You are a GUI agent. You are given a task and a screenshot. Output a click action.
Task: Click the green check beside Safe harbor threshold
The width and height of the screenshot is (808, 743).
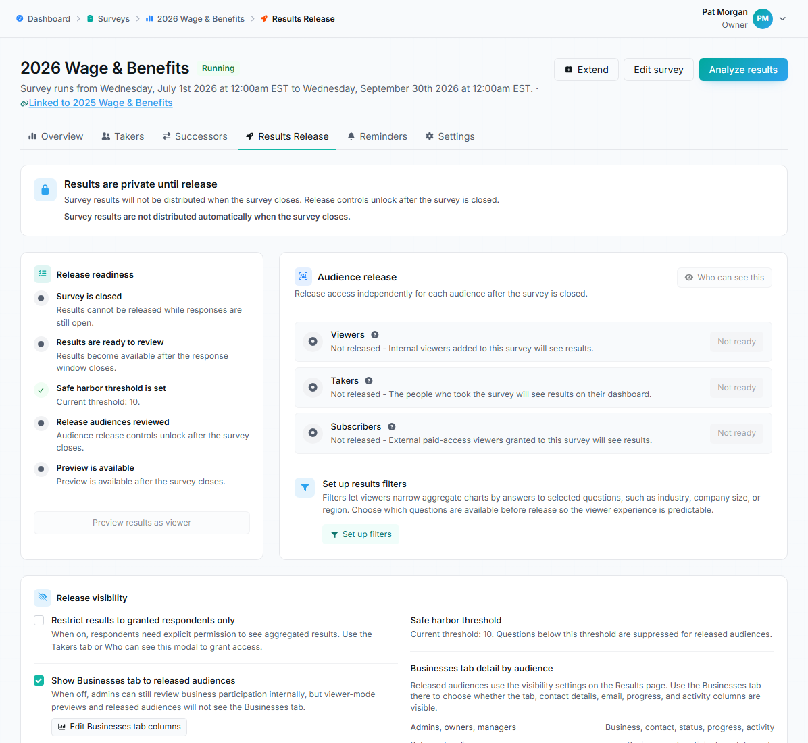click(41, 390)
